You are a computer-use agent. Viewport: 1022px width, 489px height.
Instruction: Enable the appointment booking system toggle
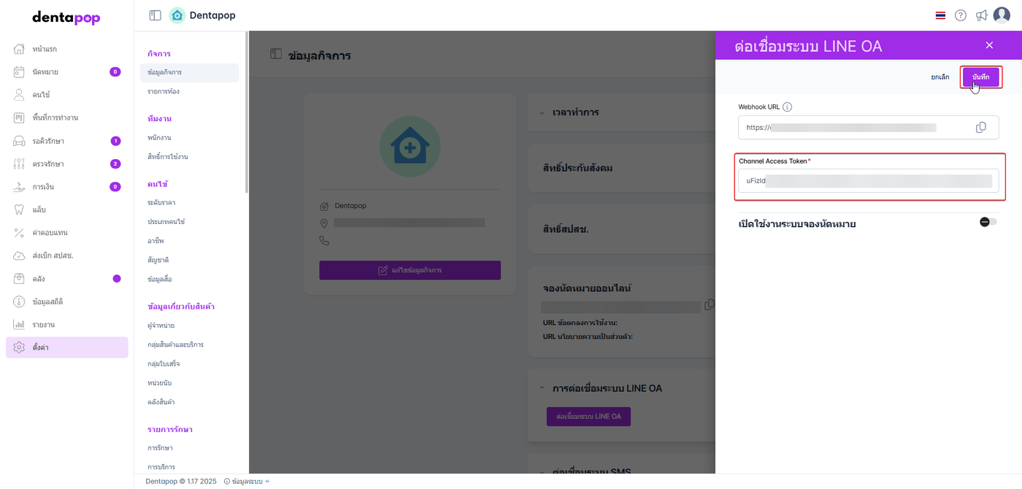pyautogui.click(x=988, y=222)
